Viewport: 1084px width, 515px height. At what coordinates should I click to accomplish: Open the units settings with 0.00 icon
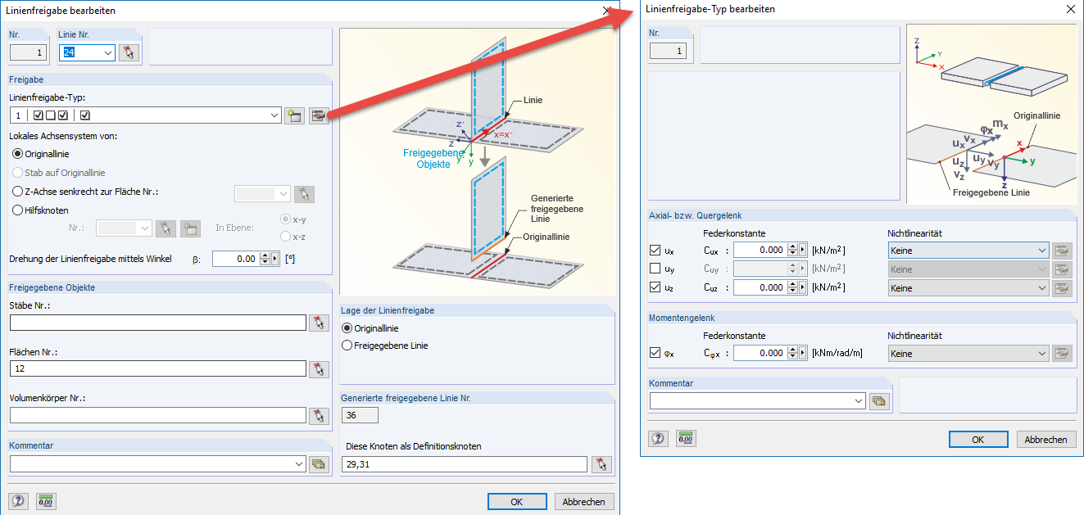point(46,500)
